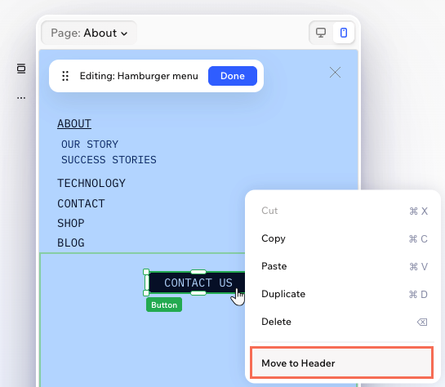This screenshot has height=387, width=445.
Task: Open the more options ellipsis in left sidebar
Action: point(21,98)
